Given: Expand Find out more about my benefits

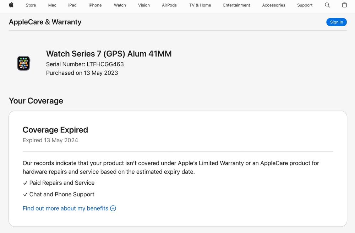Looking at the screenshot, I should pyautogui.click(x=65, y=208).
